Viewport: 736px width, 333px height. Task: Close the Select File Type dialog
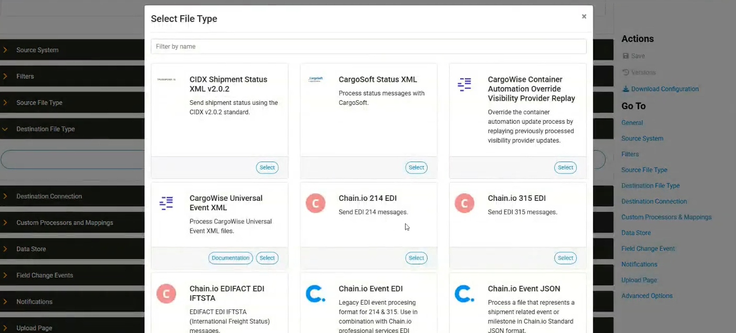pos(584,17)
